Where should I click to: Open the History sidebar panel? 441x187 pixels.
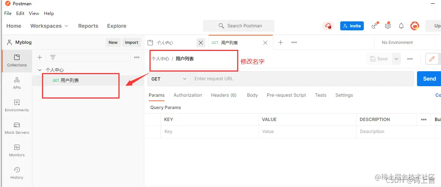click(17, 173)
